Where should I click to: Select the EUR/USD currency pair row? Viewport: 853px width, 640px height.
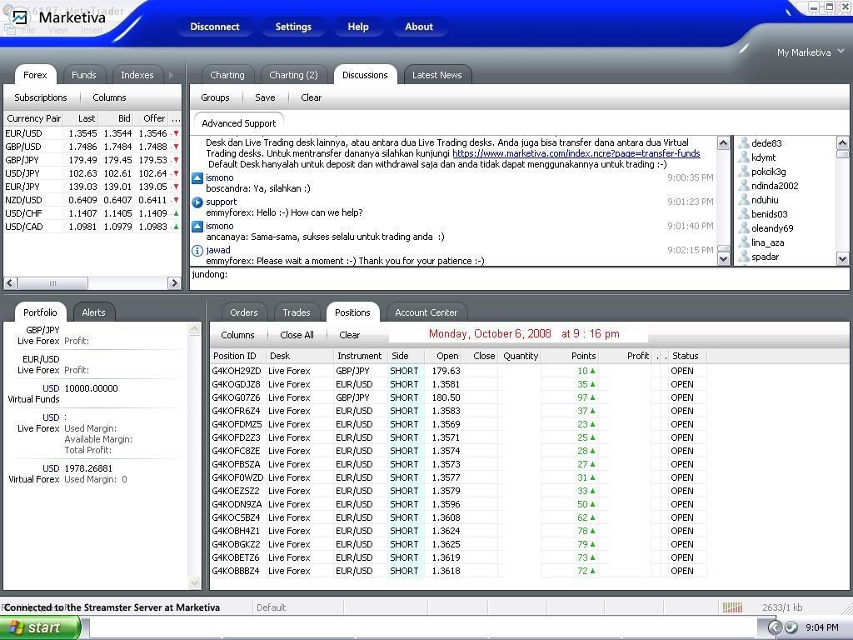92,133
